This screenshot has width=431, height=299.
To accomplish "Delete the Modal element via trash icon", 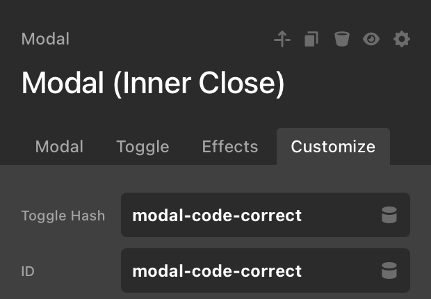I will click(341, 39).
